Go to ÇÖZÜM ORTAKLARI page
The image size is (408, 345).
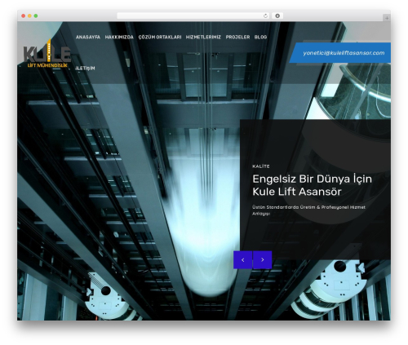click(160, 37)
